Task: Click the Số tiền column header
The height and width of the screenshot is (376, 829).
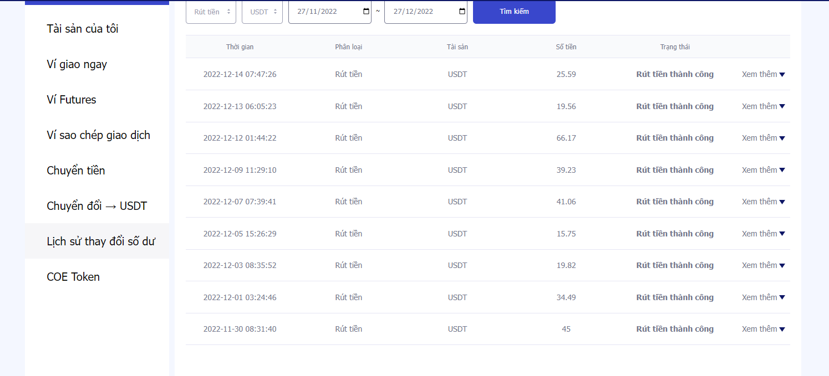Action: tap(566, 47)
